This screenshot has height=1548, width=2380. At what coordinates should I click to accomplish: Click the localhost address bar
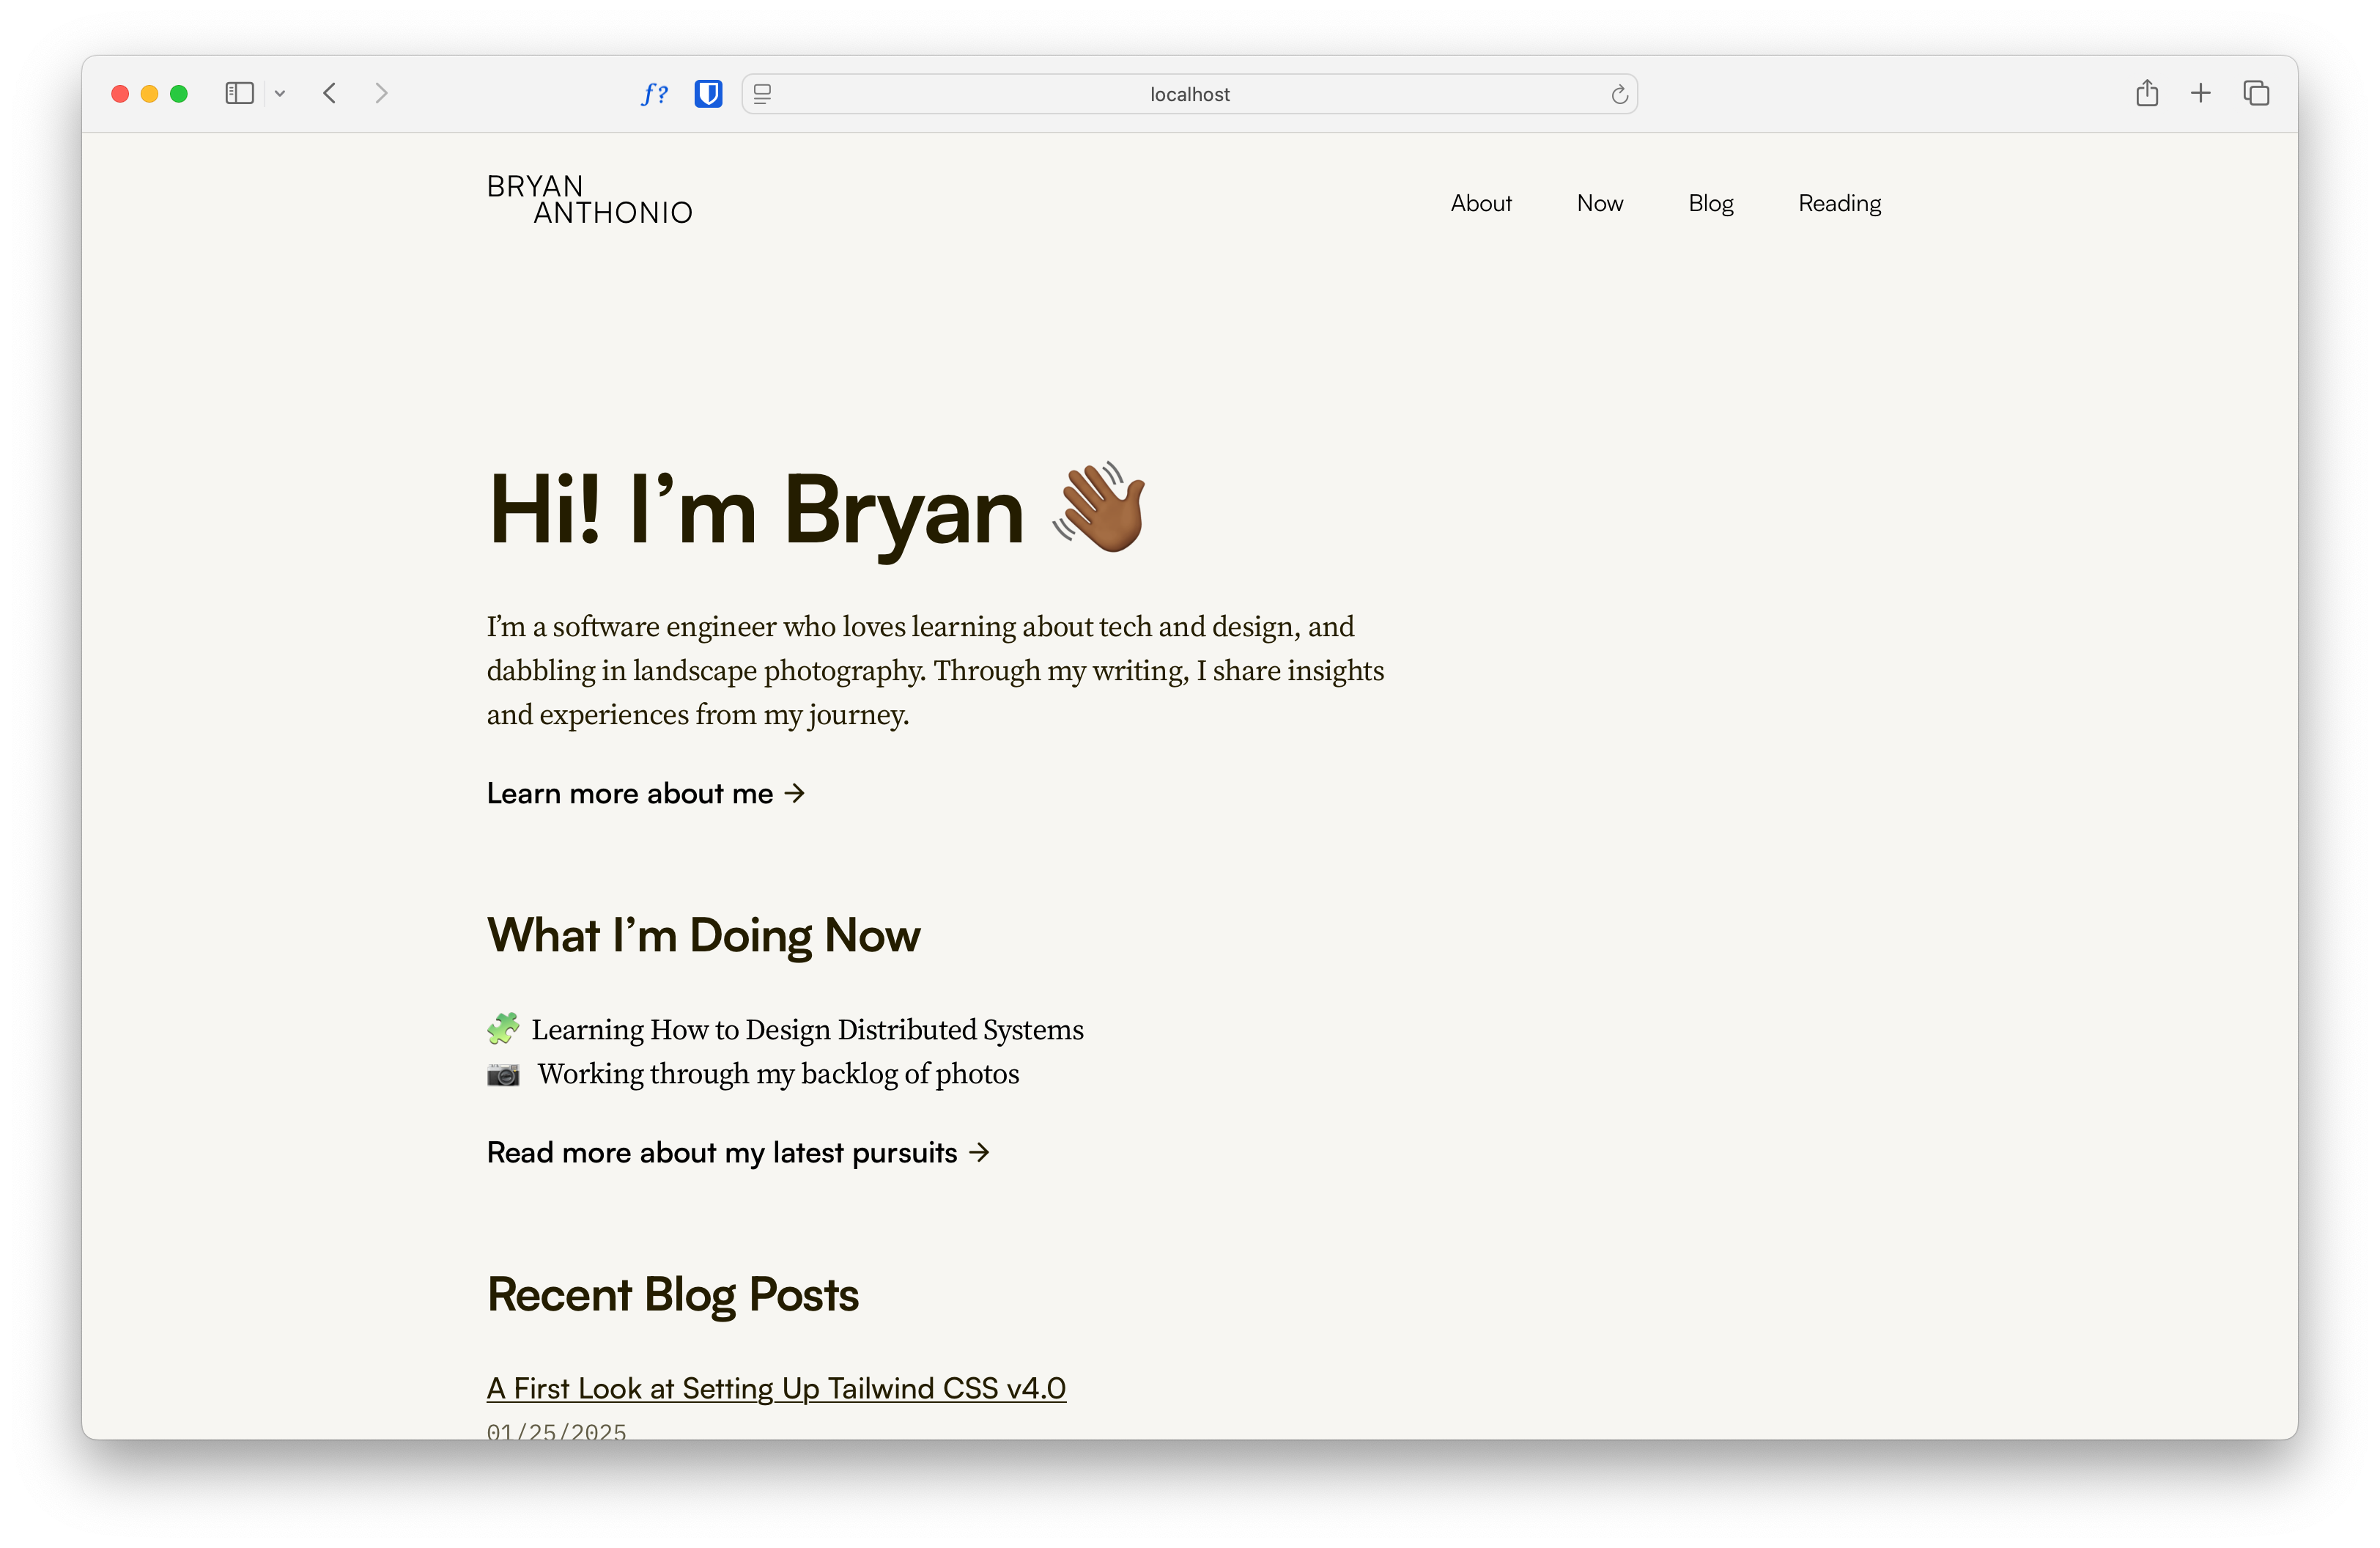click(x=1189, y=94)
